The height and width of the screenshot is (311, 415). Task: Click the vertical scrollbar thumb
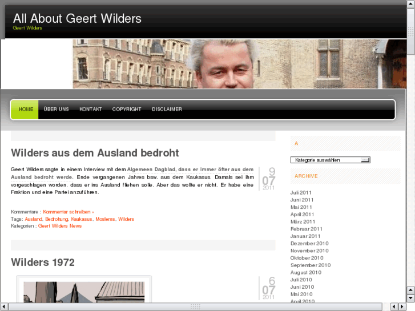[410, 32]
